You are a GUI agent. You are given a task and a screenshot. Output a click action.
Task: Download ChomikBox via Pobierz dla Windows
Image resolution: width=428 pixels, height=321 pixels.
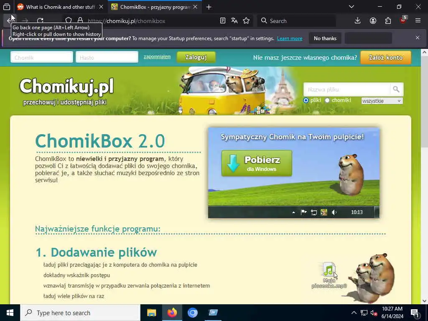tap(257, 163)
